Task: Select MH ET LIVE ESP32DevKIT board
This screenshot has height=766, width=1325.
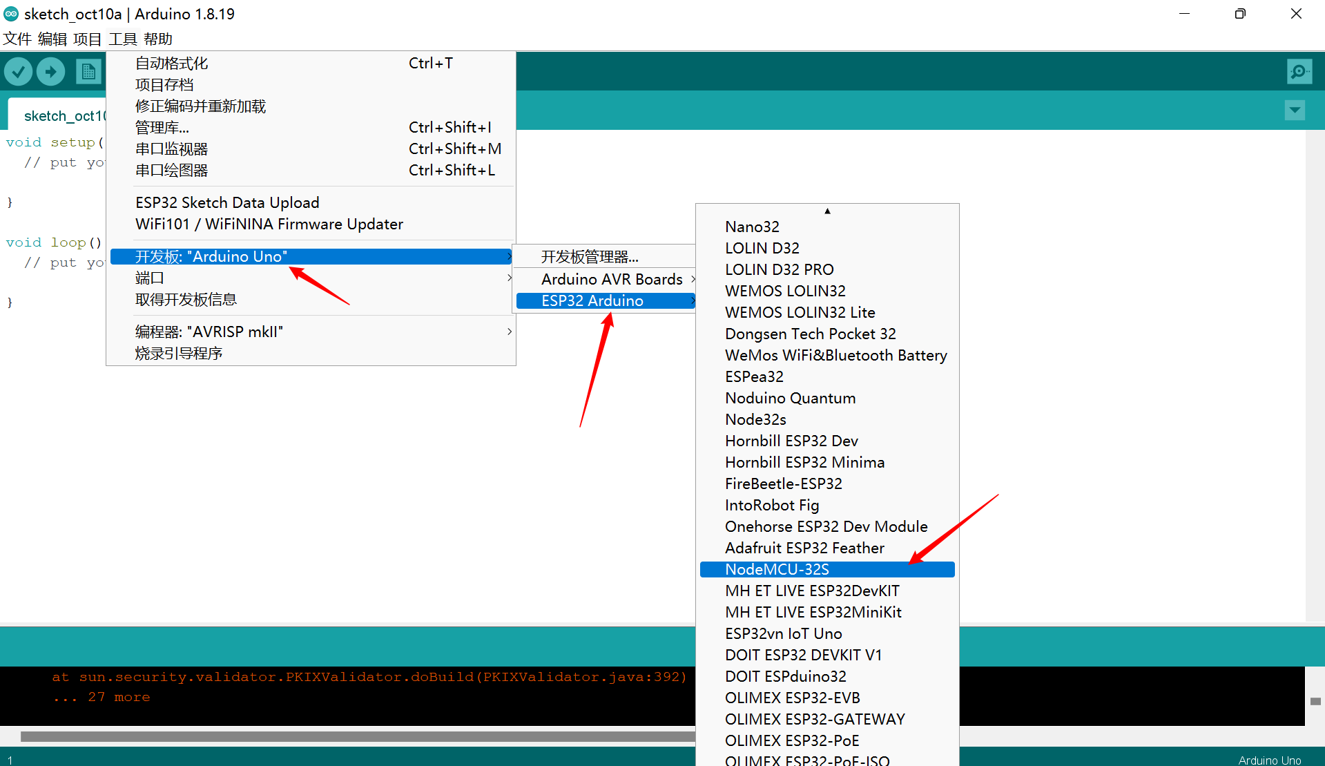Action: [827, 591]
